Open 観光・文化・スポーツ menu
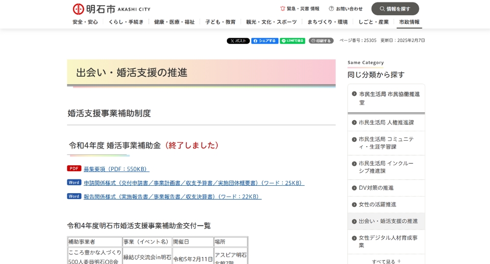Screen dimensions: 490x264 tap(271, 22)
